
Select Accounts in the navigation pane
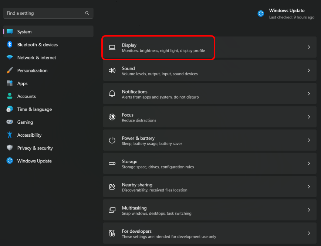point(27,96)
